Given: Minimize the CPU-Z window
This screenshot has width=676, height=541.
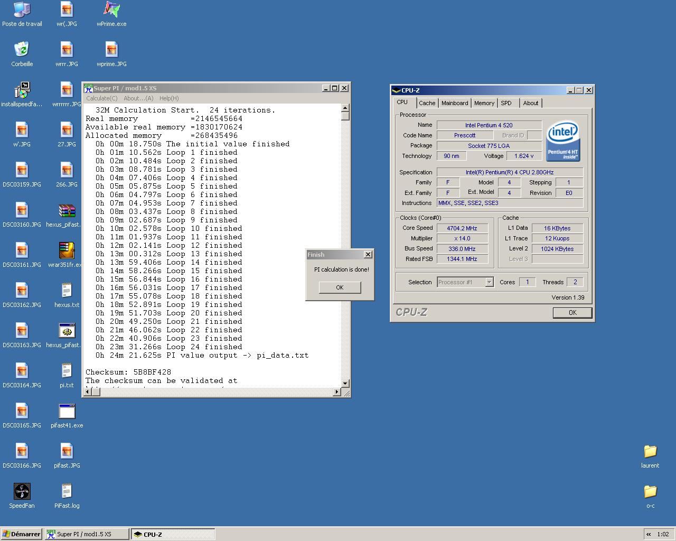Looking at the screenshot, I should 570,90.
